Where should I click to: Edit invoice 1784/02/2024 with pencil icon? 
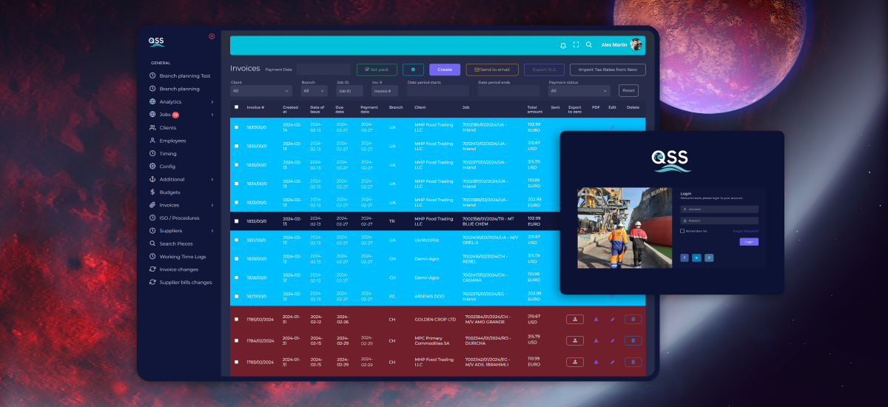(612, 341)
